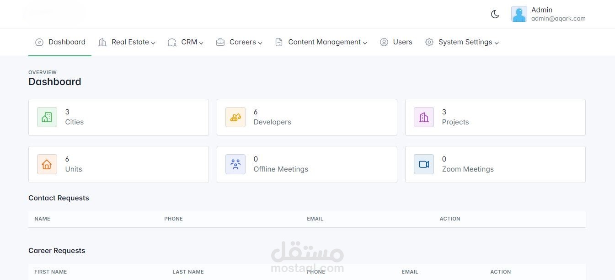Expand the System Settings chevron

(497, 43)
